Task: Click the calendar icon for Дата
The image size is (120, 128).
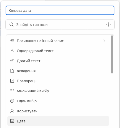Action: coord(12,121)
